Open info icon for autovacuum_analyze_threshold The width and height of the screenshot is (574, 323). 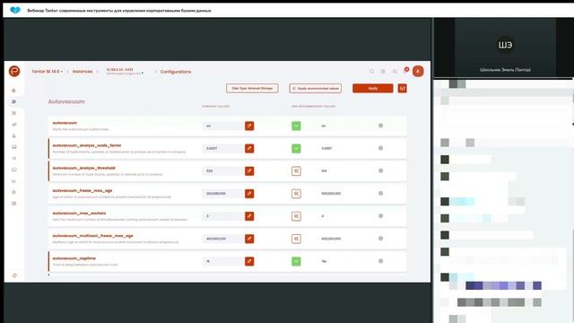[380, 170]
